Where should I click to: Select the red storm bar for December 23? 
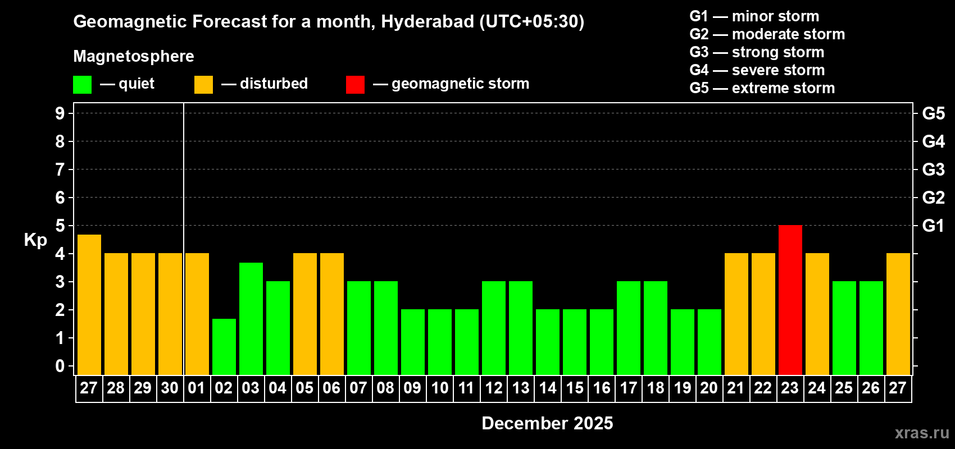pyautogui.click(x=790, y=300)
